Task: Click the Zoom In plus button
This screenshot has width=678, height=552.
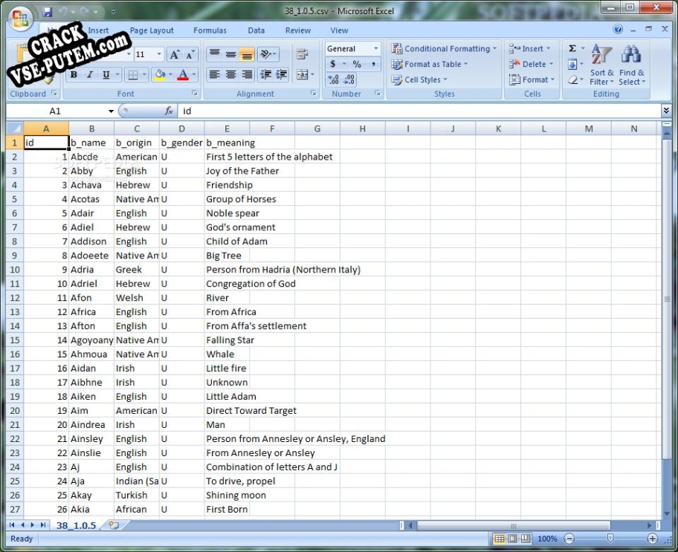Action: click(653, 539)
